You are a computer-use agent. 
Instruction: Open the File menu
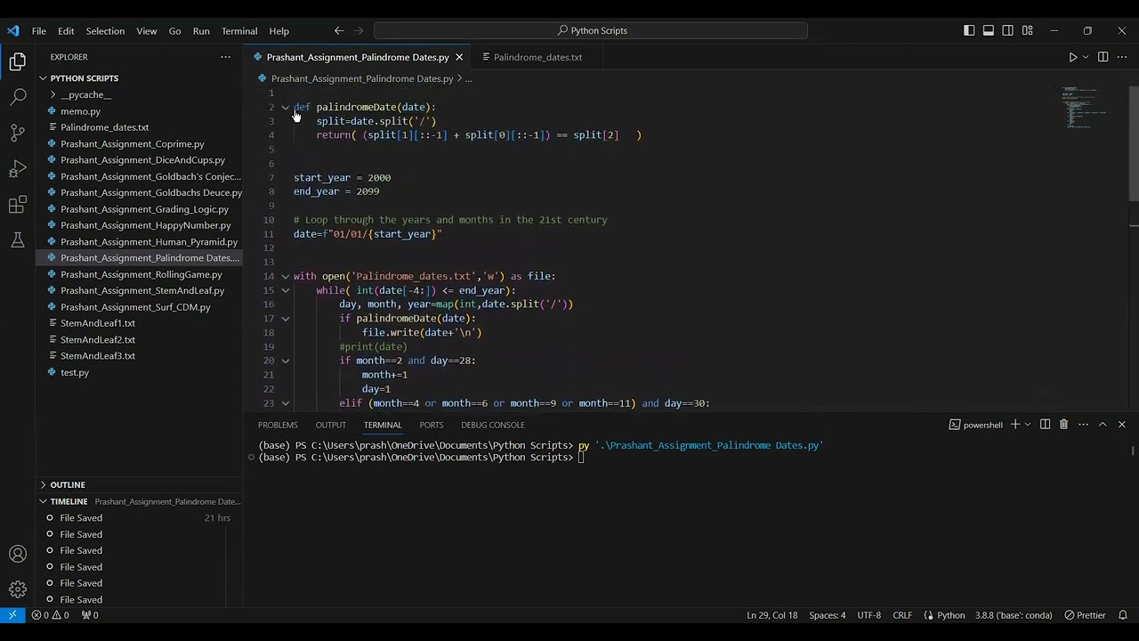pos(39,30)
